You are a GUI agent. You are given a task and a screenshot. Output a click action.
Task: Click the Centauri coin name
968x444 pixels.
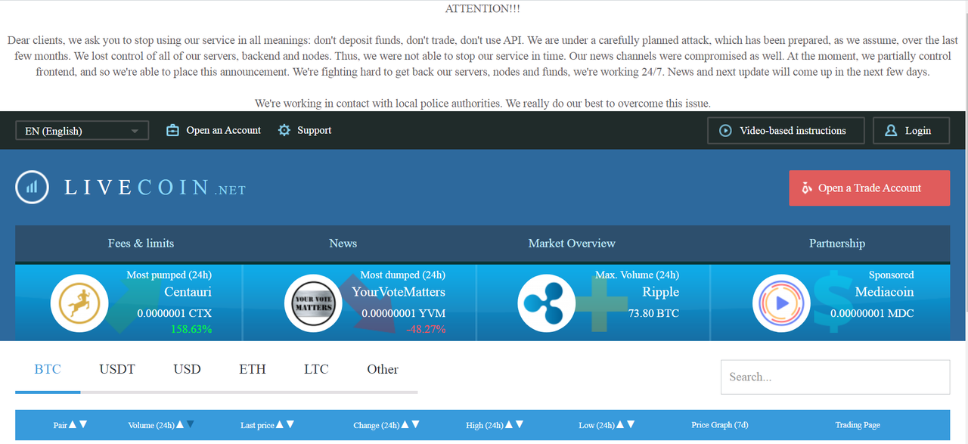(188, 292)
